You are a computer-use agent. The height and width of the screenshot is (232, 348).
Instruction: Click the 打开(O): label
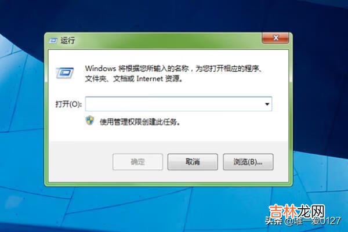(x=68, y=104)
